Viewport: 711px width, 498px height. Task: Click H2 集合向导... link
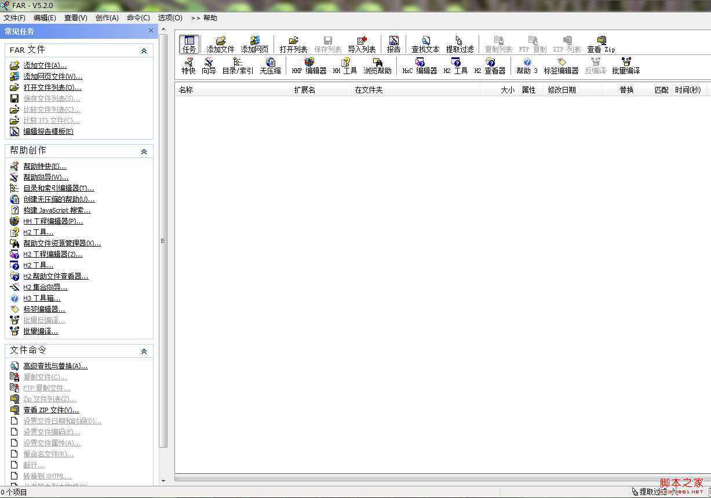pyautogui.click(x=45, y=287)
